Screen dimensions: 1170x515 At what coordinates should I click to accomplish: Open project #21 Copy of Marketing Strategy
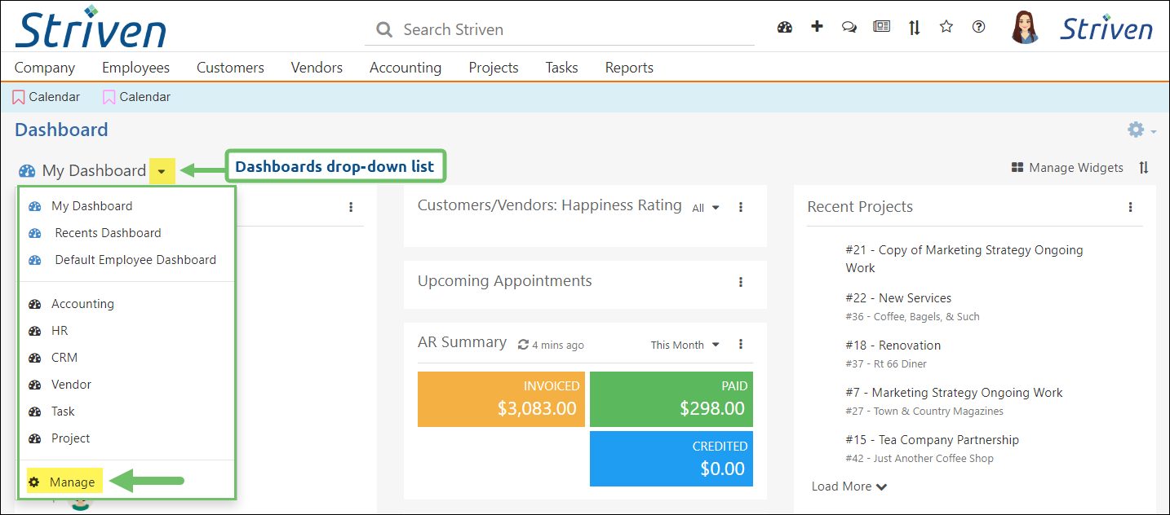tap(964, 259)
